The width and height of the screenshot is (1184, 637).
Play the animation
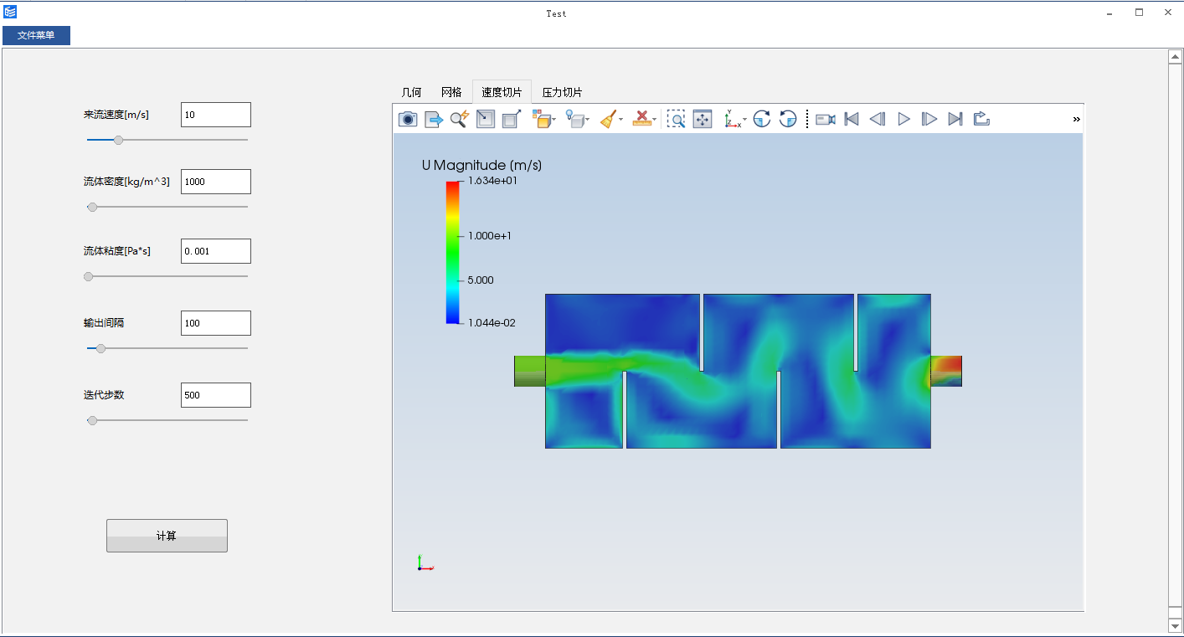903,119
